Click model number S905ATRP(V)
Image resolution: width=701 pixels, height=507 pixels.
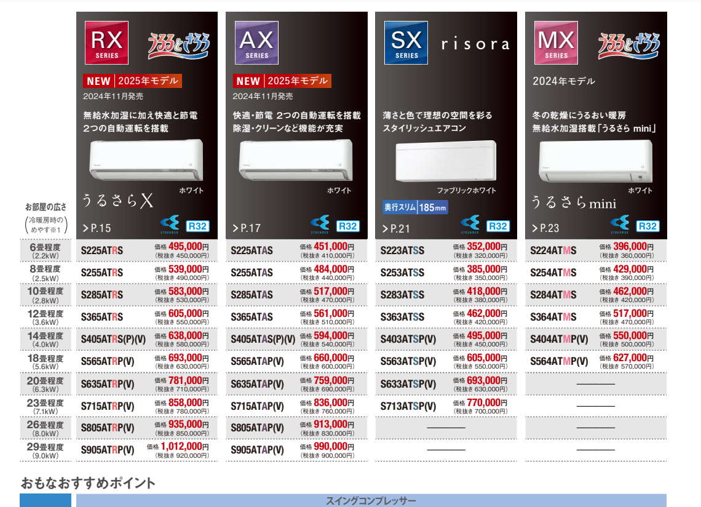(x=107, y=450)
